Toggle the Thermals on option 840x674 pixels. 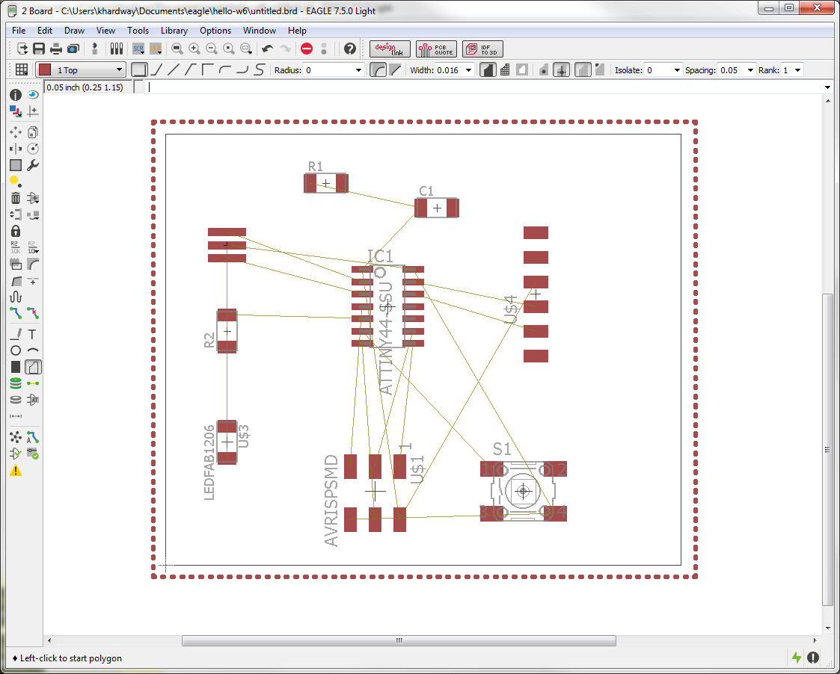click(561, 70)
